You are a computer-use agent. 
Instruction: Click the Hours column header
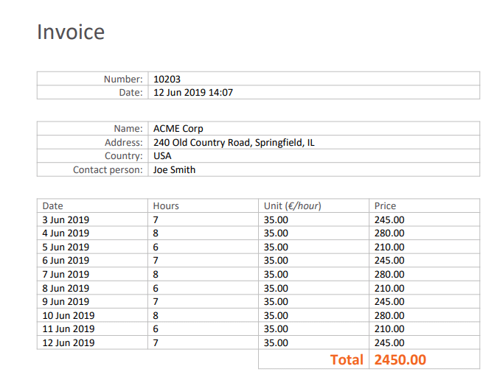(166, 206)
